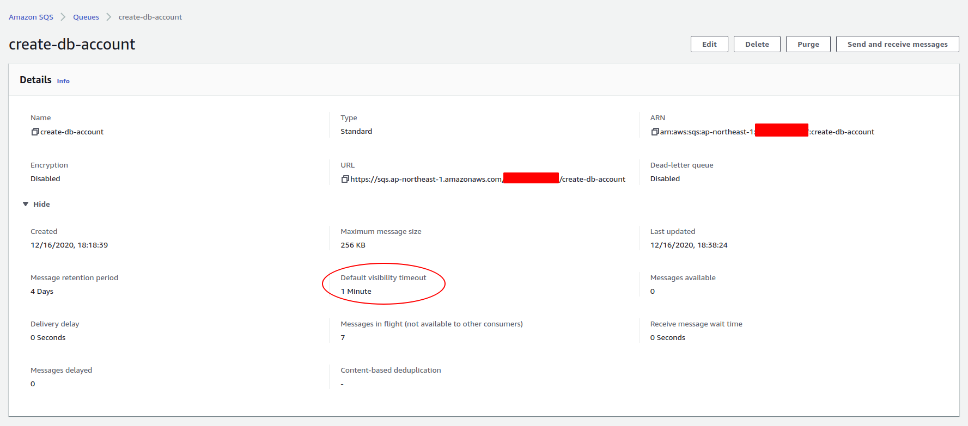Click the Amazon SQS breadcrumb link
Image resolution: width=968 pixels, height=426 pixels.
(x=31, y=17)
